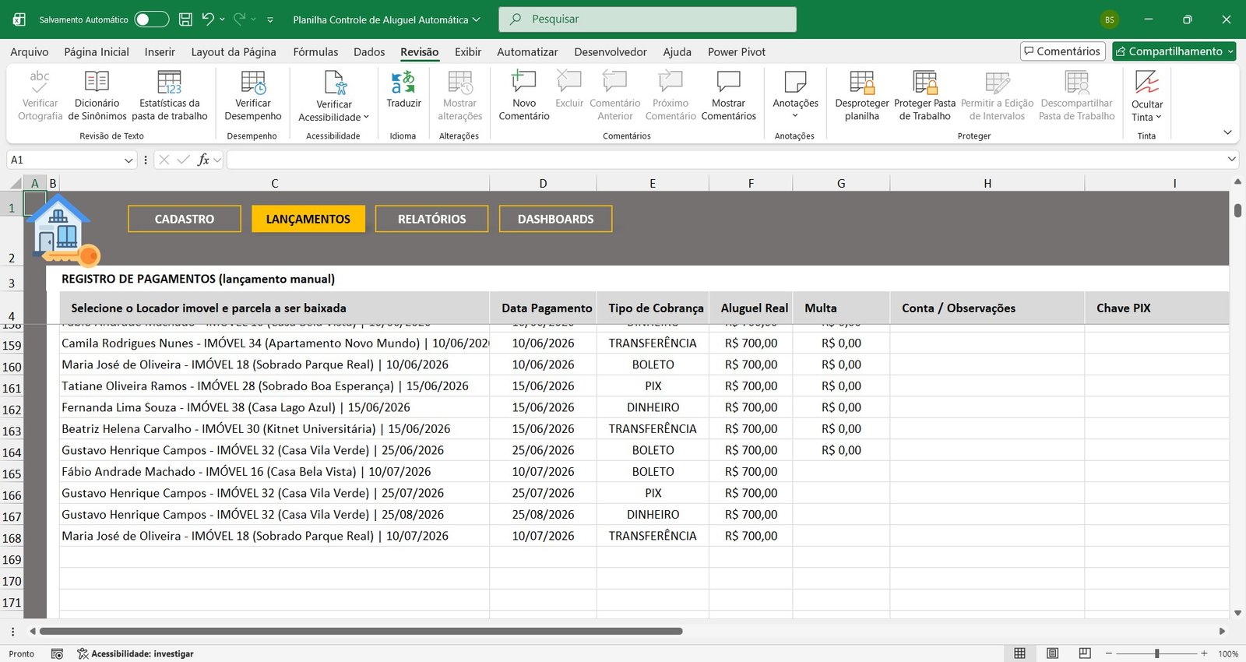Open Dicionário de Sinônimos
This screenshot has width=1246, height=662.
pos(97,96)
